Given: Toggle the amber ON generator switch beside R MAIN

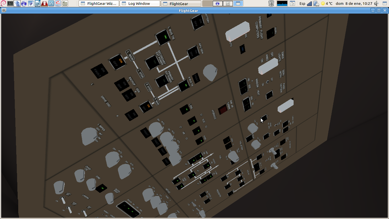Looking at the screenshot, I should (x=146, y=107).
